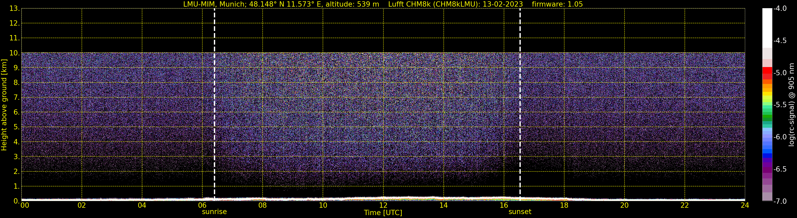Click the height axis tick '3.'
The width and height of the screenshot is (797, 218).
pos(16,157)
